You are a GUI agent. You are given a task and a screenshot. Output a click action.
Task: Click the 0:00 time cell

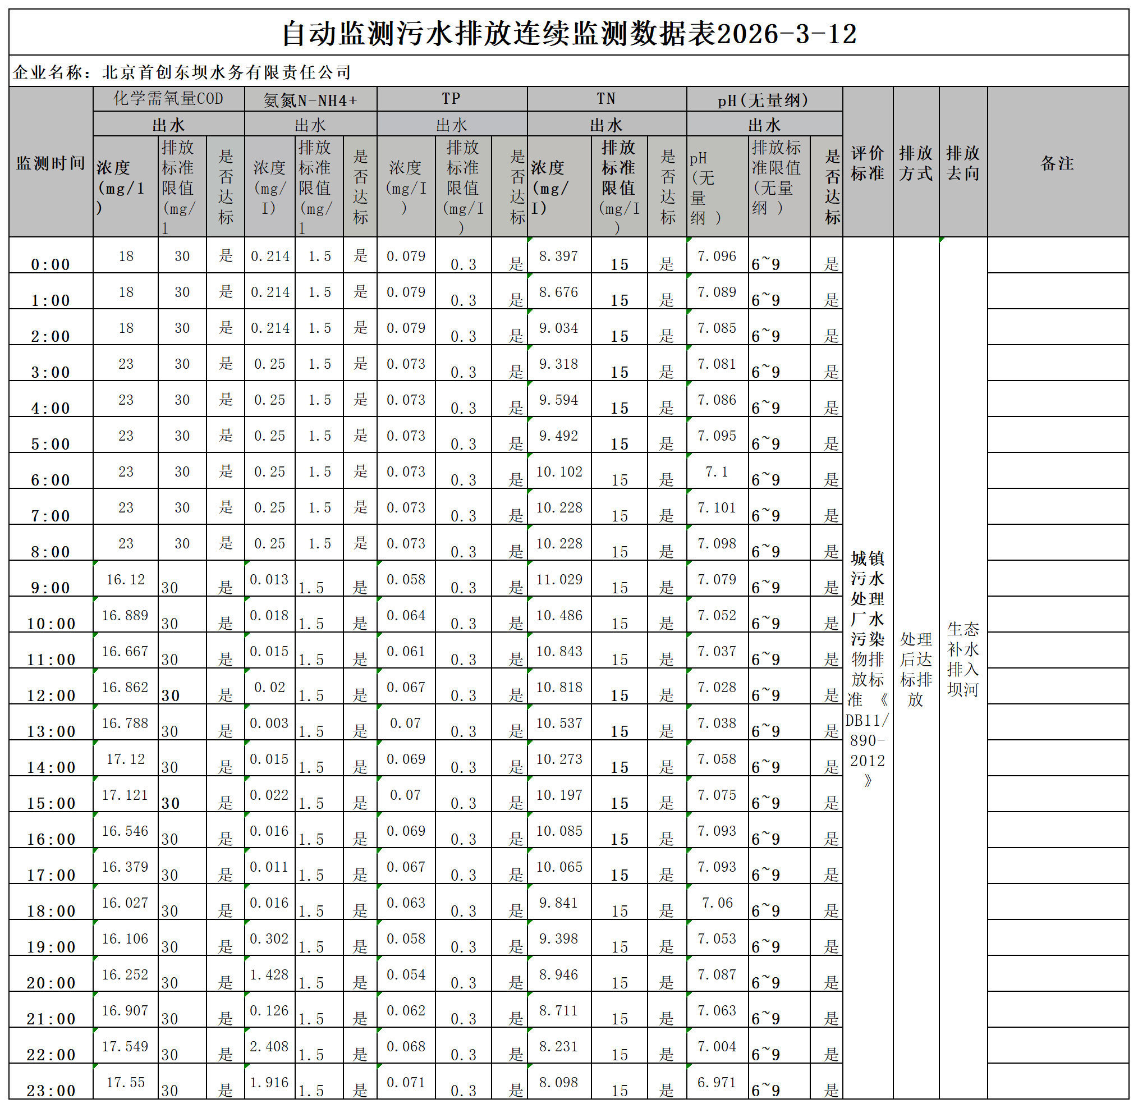(51, 264)
